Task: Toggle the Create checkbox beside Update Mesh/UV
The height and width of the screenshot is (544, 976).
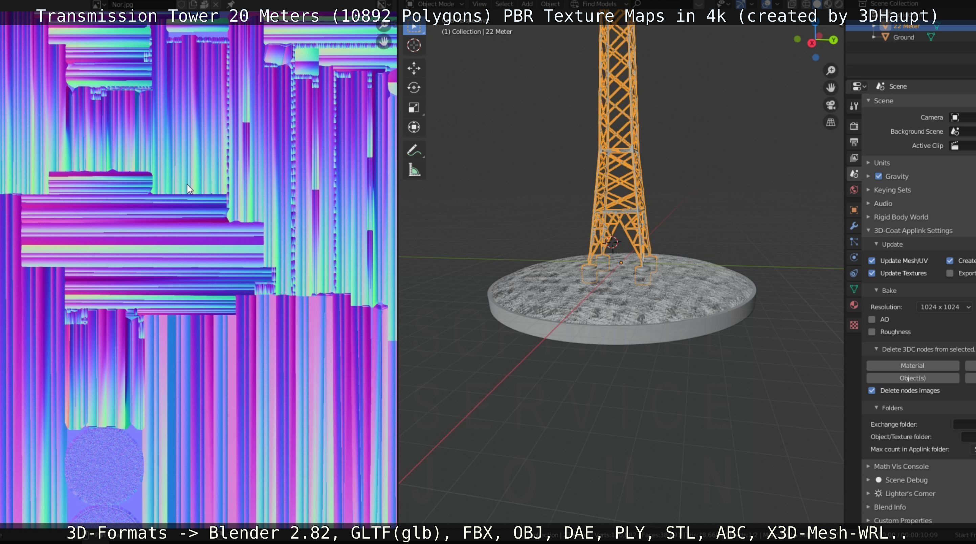Action: click(950, 260)
